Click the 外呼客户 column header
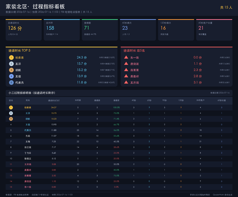Viewport: 238px width, 197px height. (x=200, y=101)
